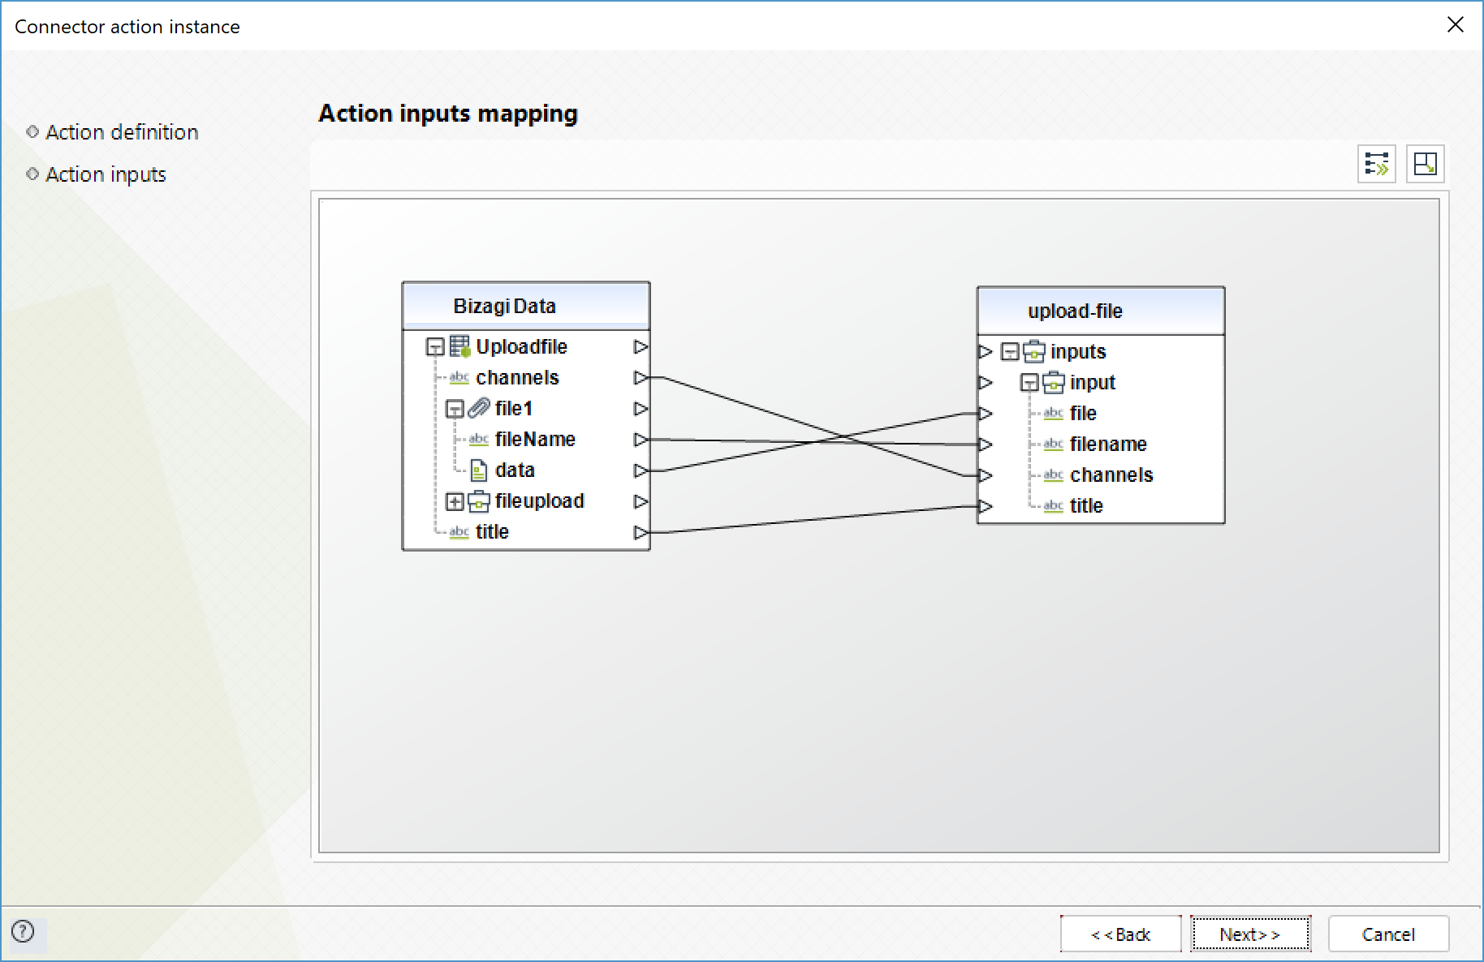Cancel the connector action wizard
The image size is (1484, 962).
click(1388, 934)
